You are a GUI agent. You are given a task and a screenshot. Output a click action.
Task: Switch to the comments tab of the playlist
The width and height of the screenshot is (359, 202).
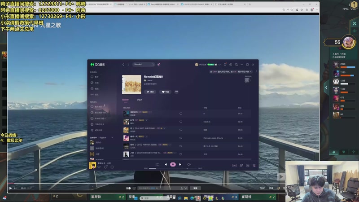139,100
